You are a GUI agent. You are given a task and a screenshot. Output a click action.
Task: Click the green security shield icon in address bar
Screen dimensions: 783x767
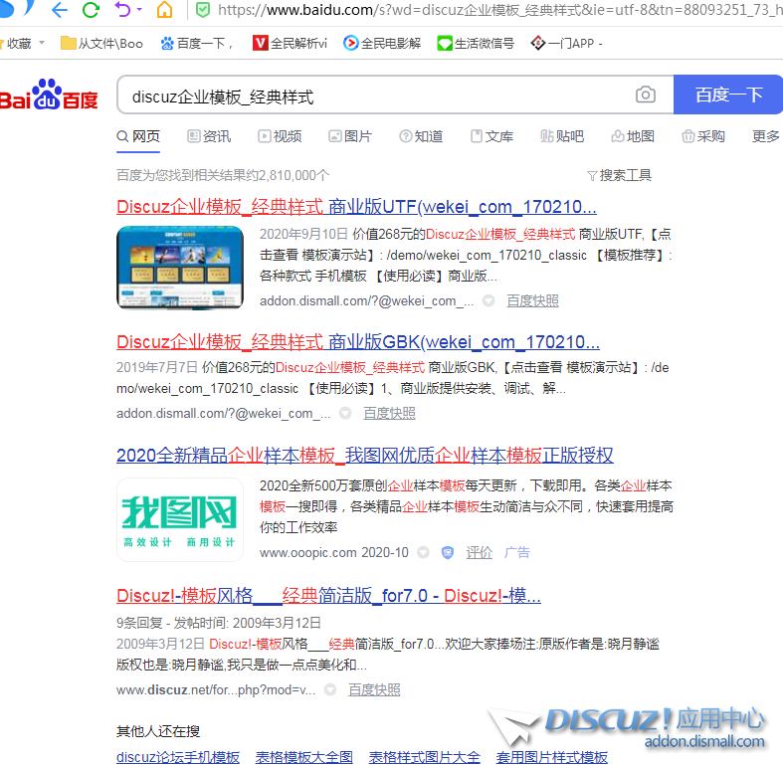point(203,10)
